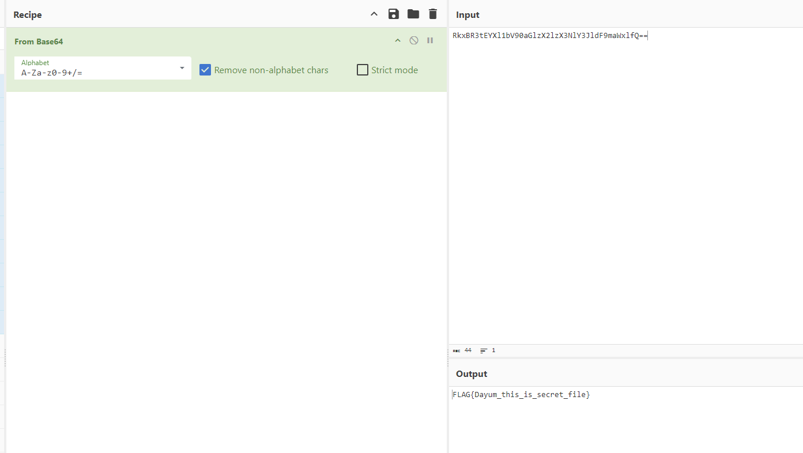The image size is (803, 453).
Task: Clear the recipe with the trash icon
Action: pos(433,14)
